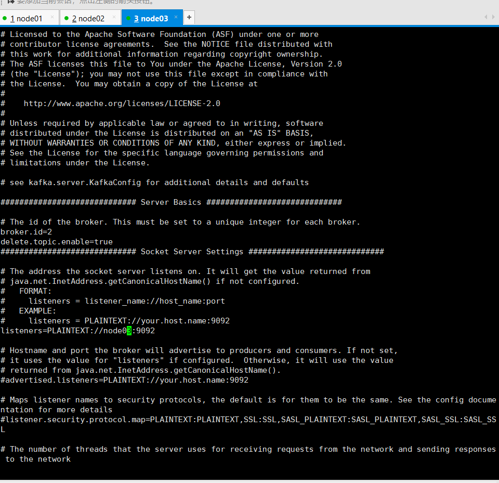Click the "The address the socket server" comment
The image size is (499, 483).
[x=185, y=271]
